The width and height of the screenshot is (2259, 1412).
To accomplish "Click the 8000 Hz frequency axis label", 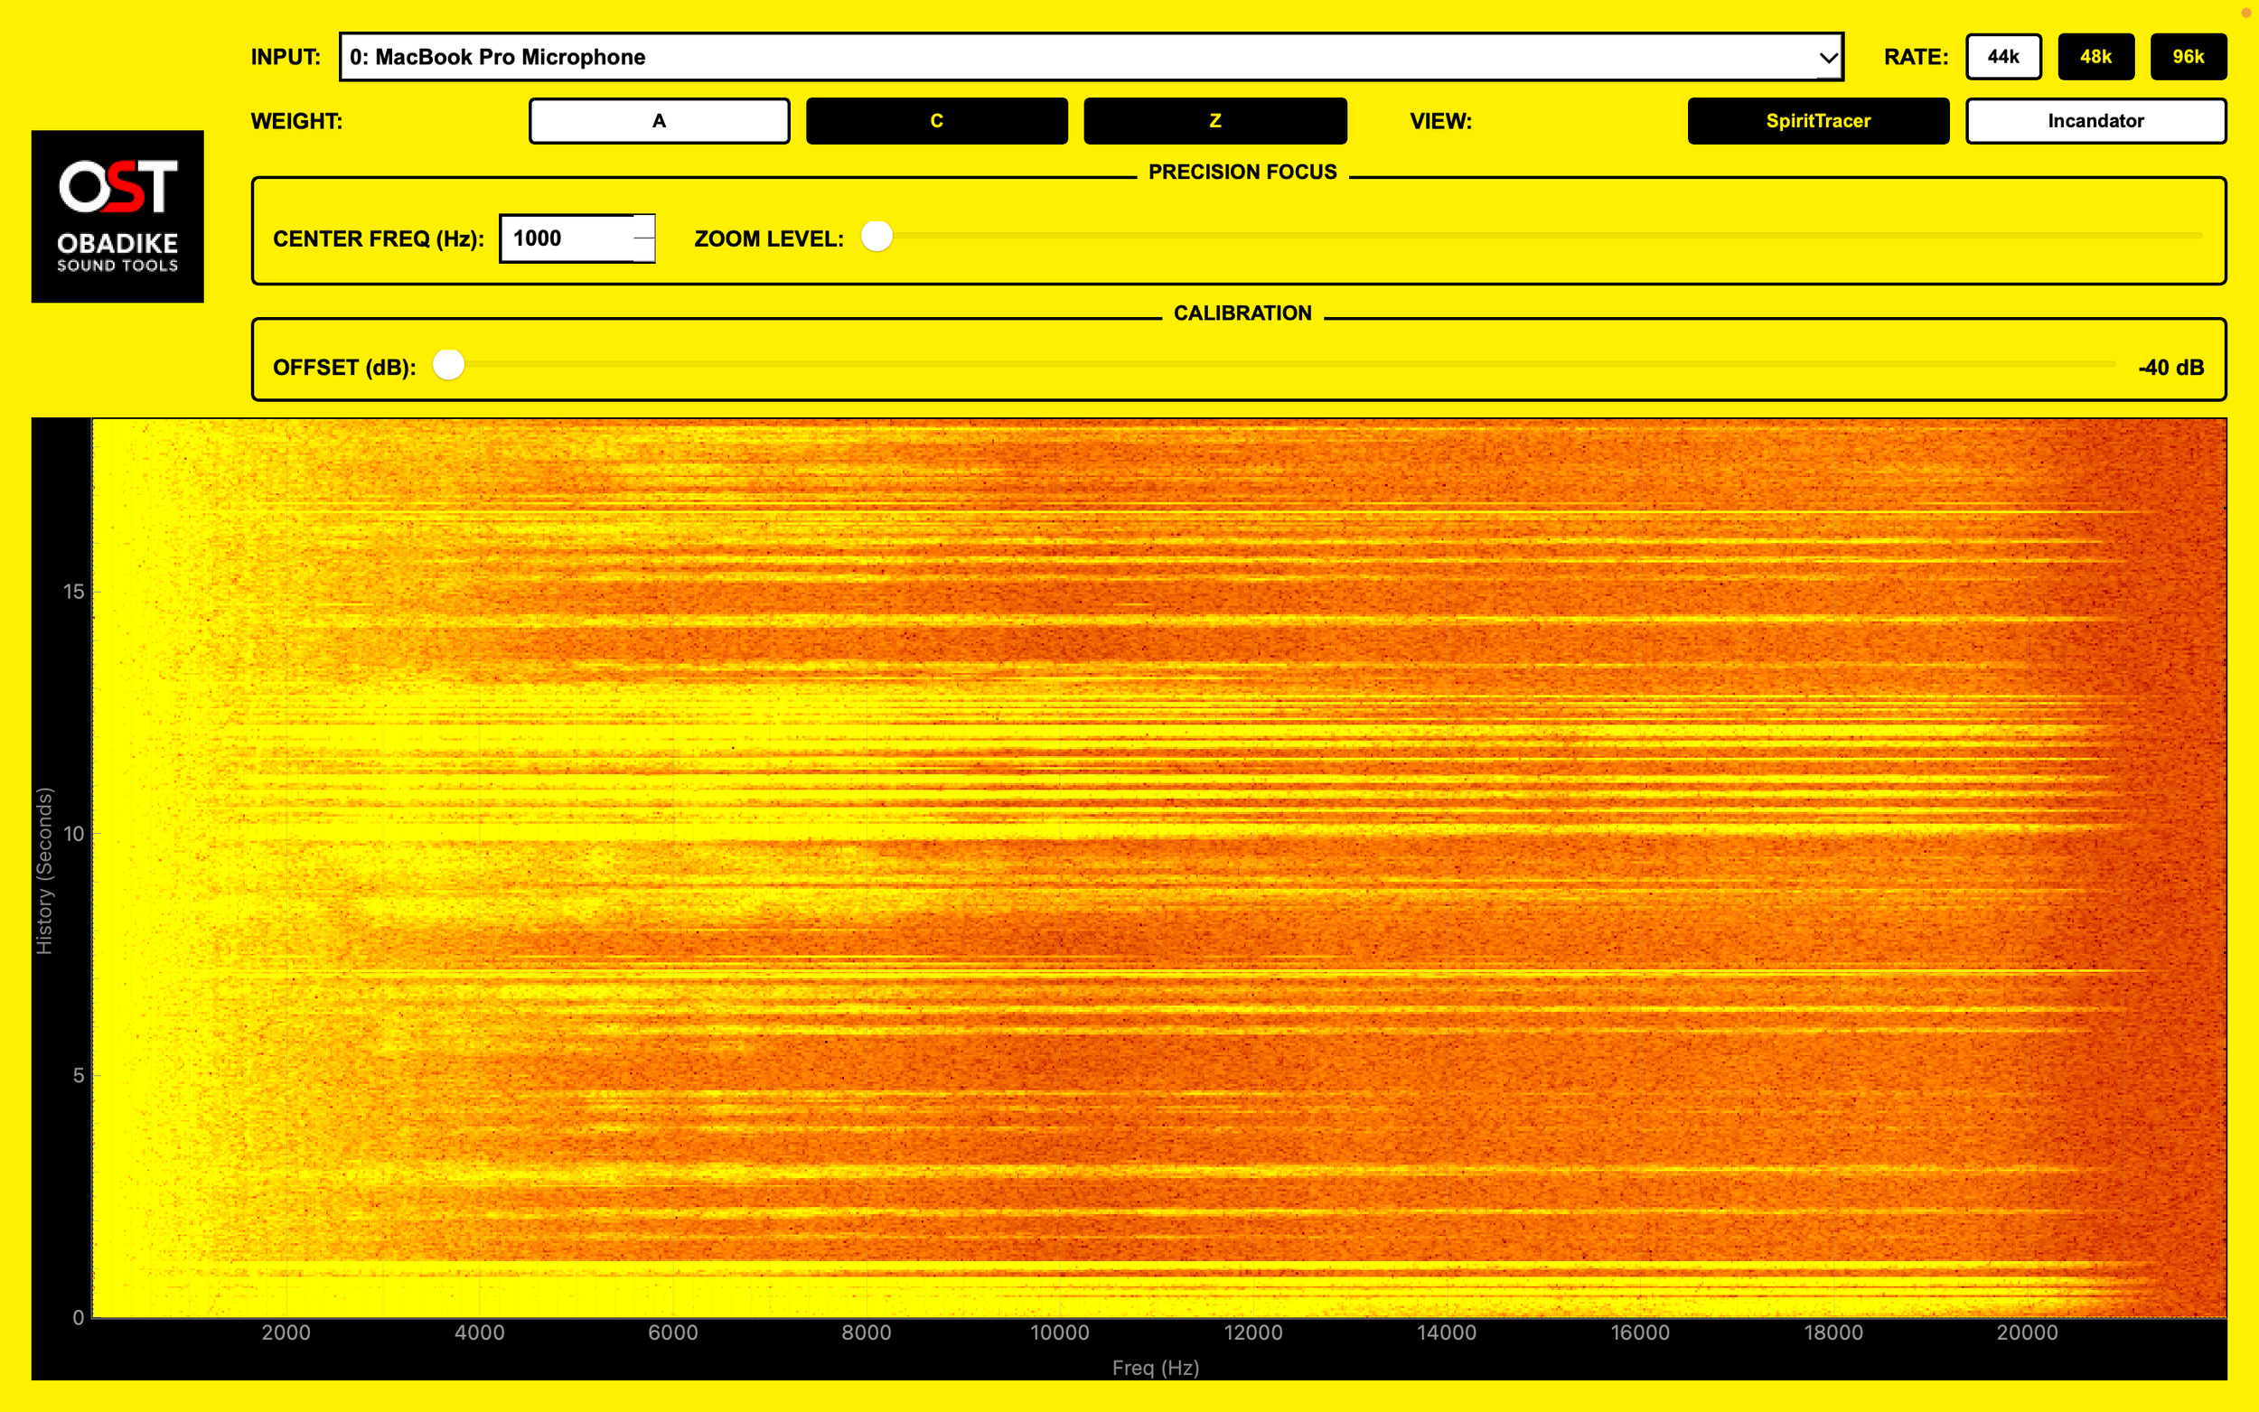I will coord(866,1333).
